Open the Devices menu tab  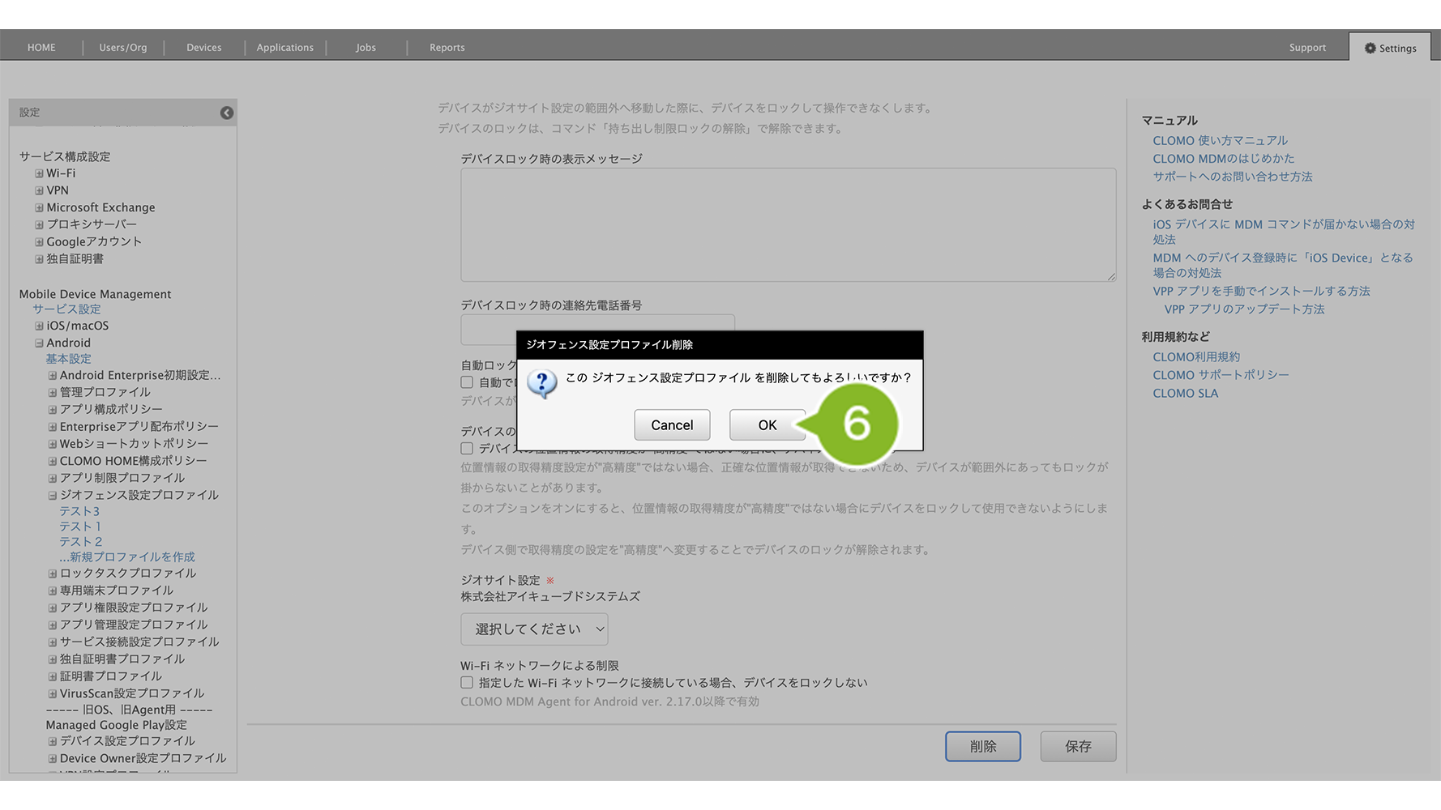203,48
